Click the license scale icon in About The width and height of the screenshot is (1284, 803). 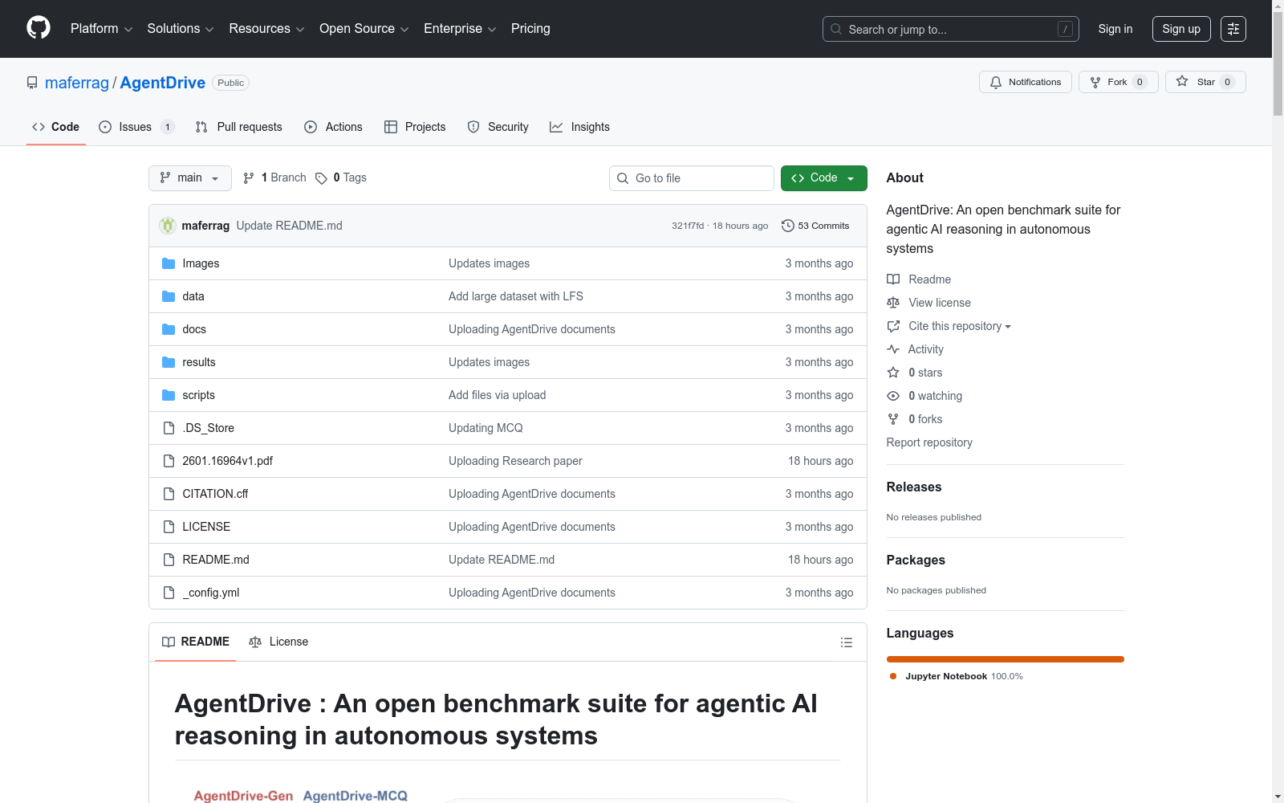tap(893, 303)
